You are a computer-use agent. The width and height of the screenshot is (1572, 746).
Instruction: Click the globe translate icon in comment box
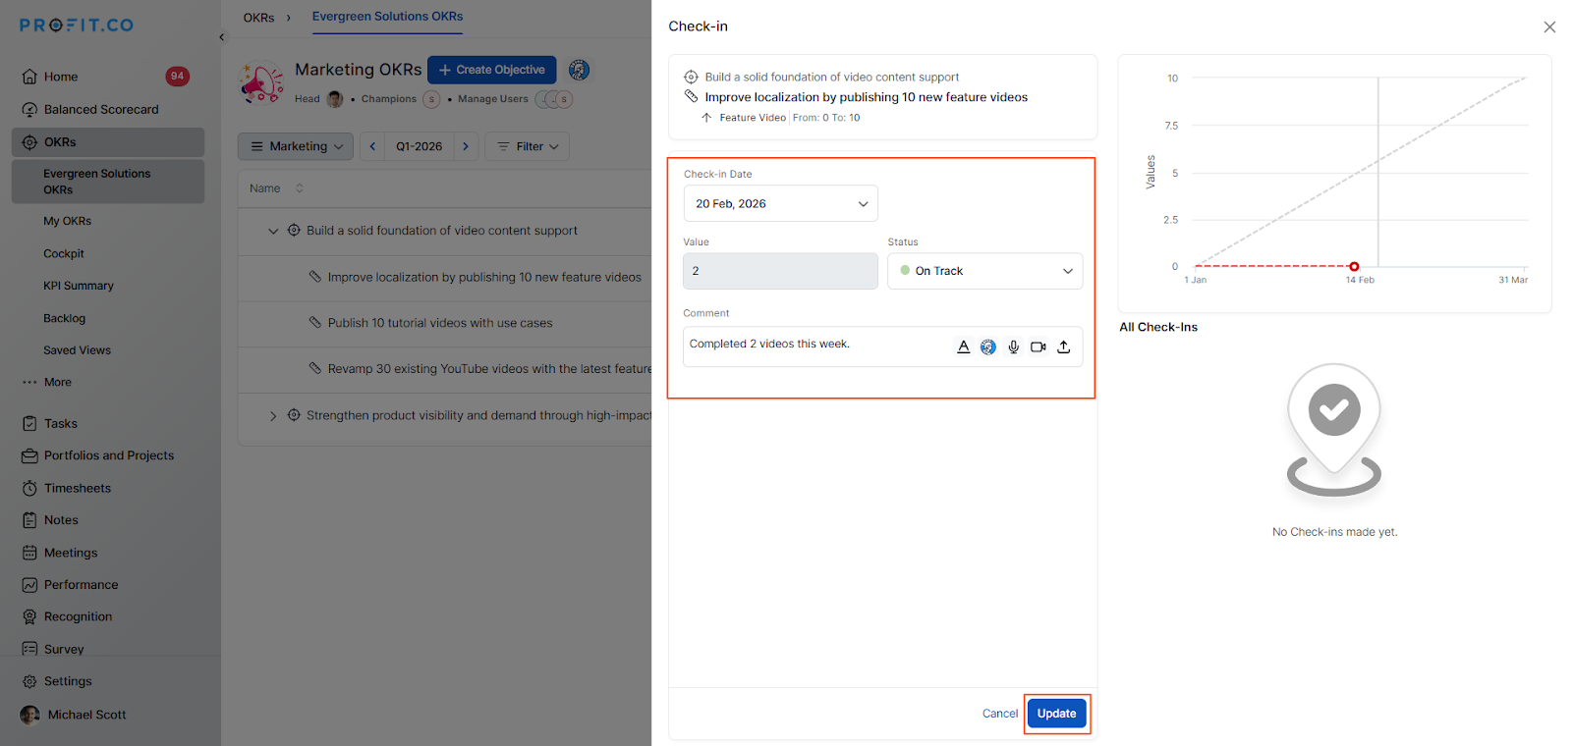987,346
